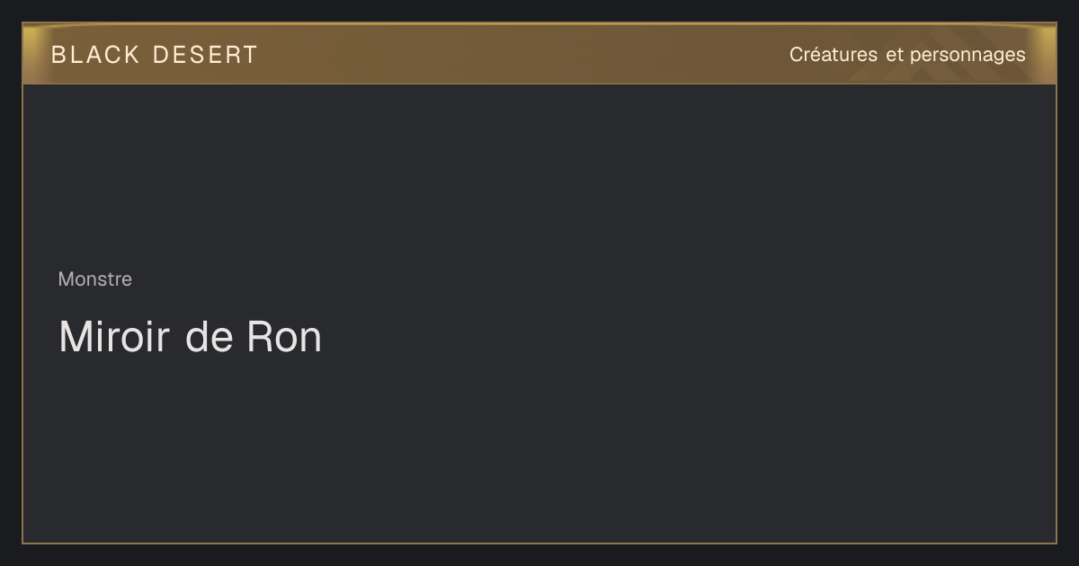Select the word personnages in the header
Image resolution: width=1079 pixels, height=566 pixels.
(968, 56)
